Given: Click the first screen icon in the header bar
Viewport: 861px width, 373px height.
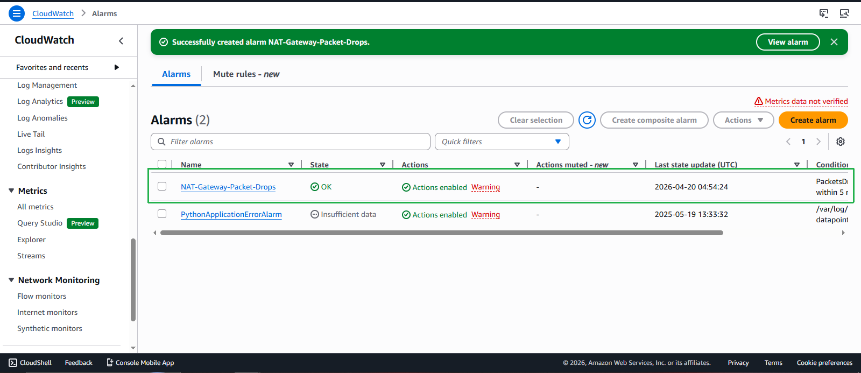Looking at the screenshot, I should point(824,13).
